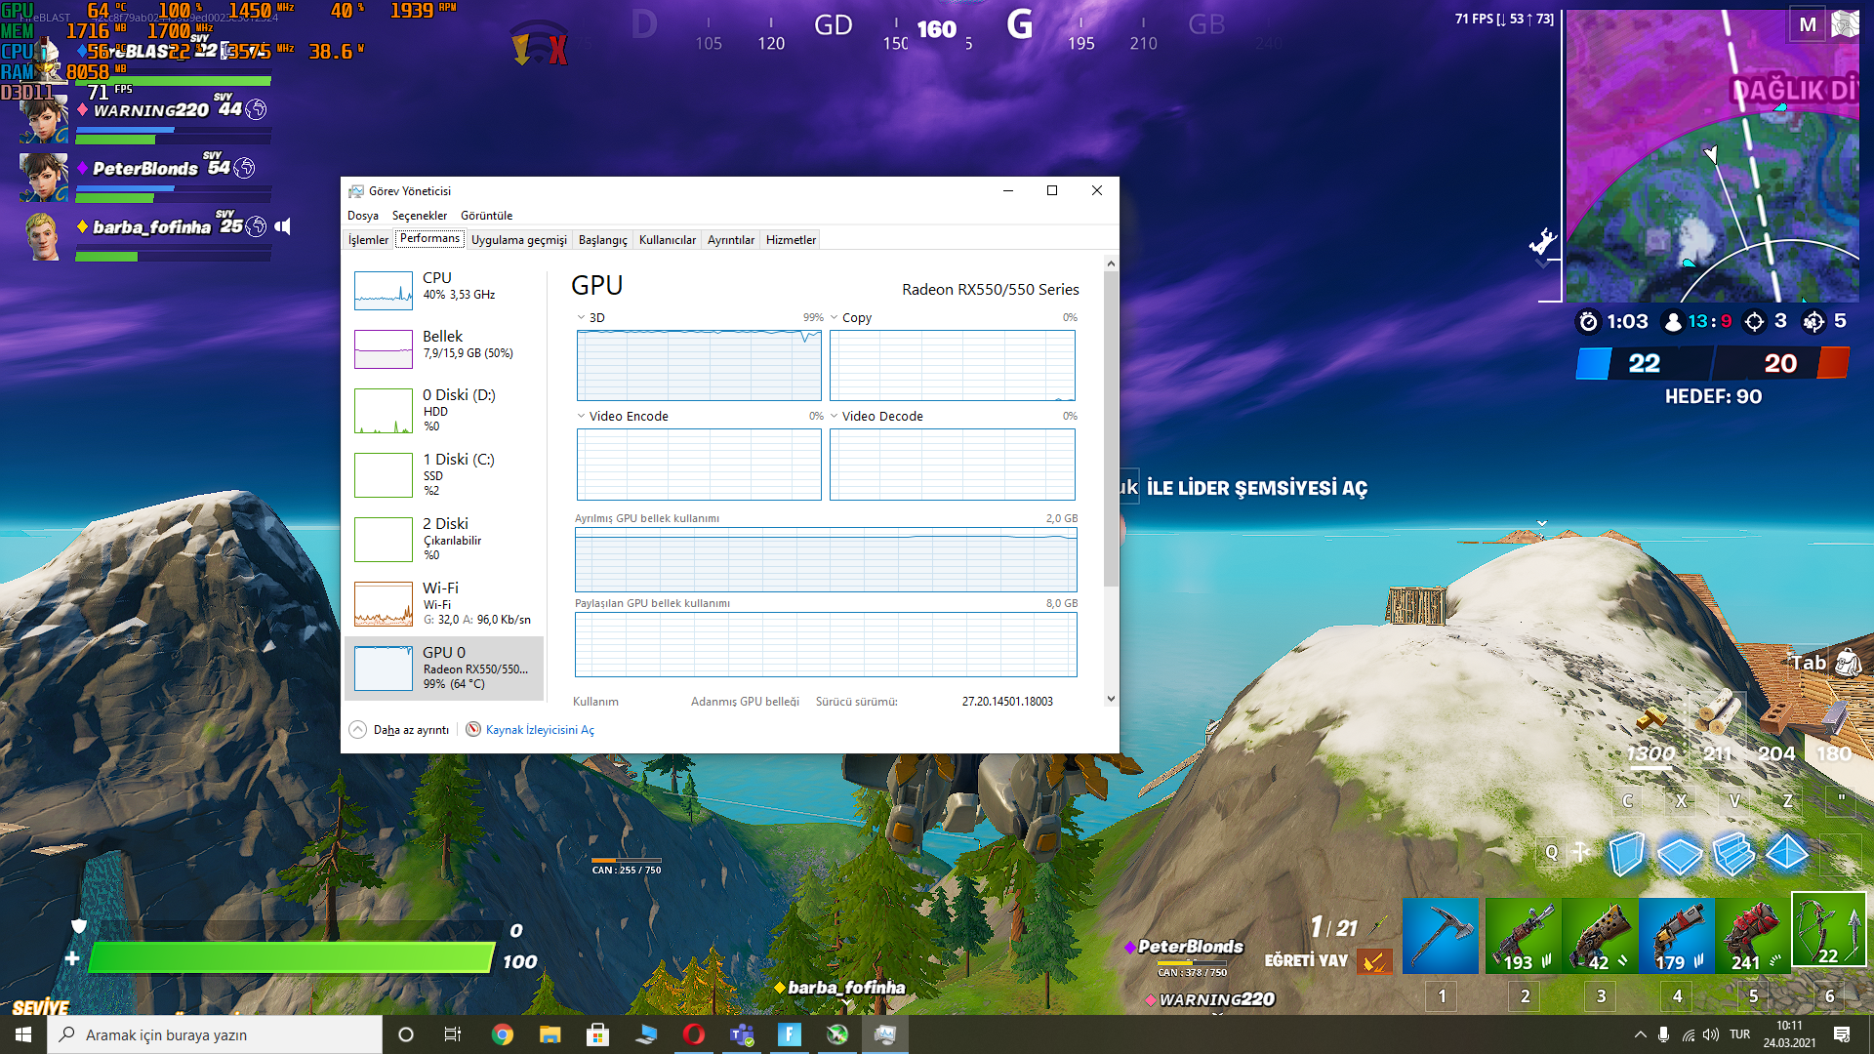1874x1054 pixels.
Task: Open the 3D graph engine dropdown
Action: 582,317
